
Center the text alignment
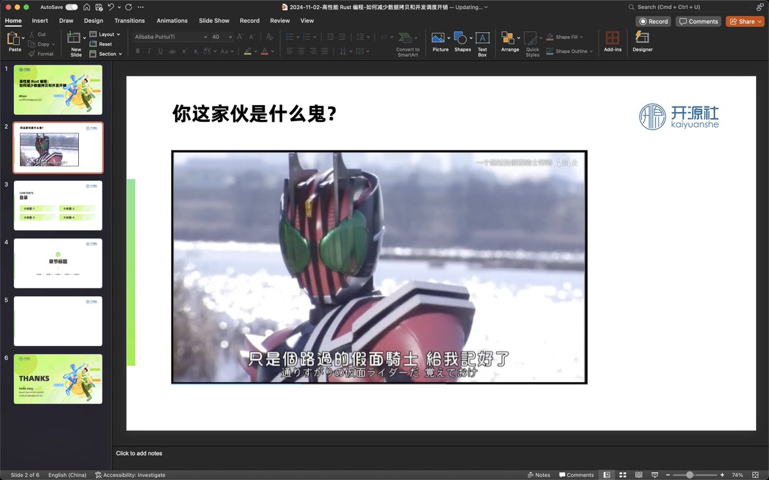click(302, 51)
